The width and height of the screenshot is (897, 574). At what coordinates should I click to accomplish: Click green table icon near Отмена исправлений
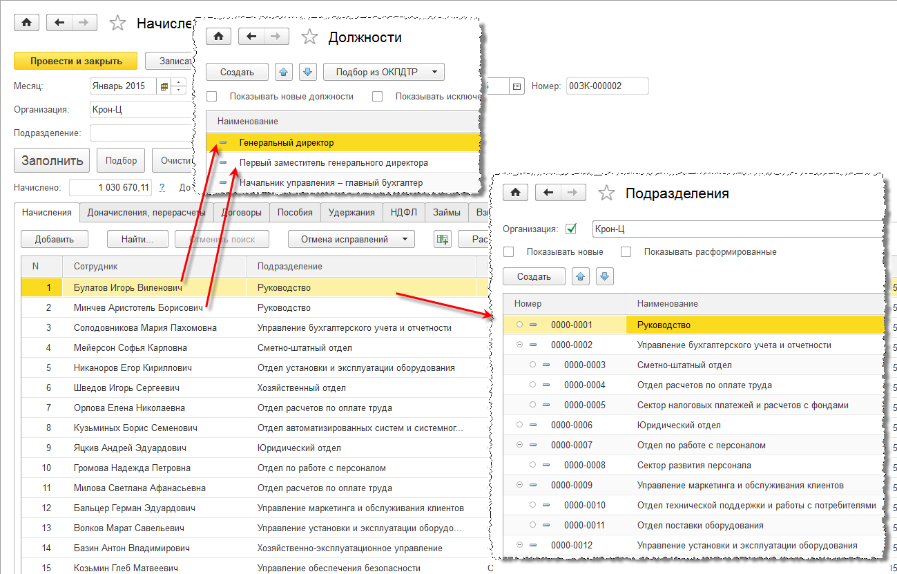tap(442, 240)
